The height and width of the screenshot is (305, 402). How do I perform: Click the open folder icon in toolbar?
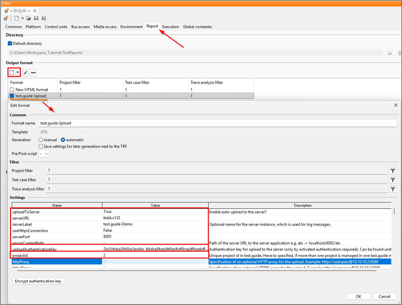click(29, 18)
